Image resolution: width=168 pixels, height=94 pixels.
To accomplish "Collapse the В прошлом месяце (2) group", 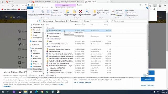I will [x=46, y=39].
